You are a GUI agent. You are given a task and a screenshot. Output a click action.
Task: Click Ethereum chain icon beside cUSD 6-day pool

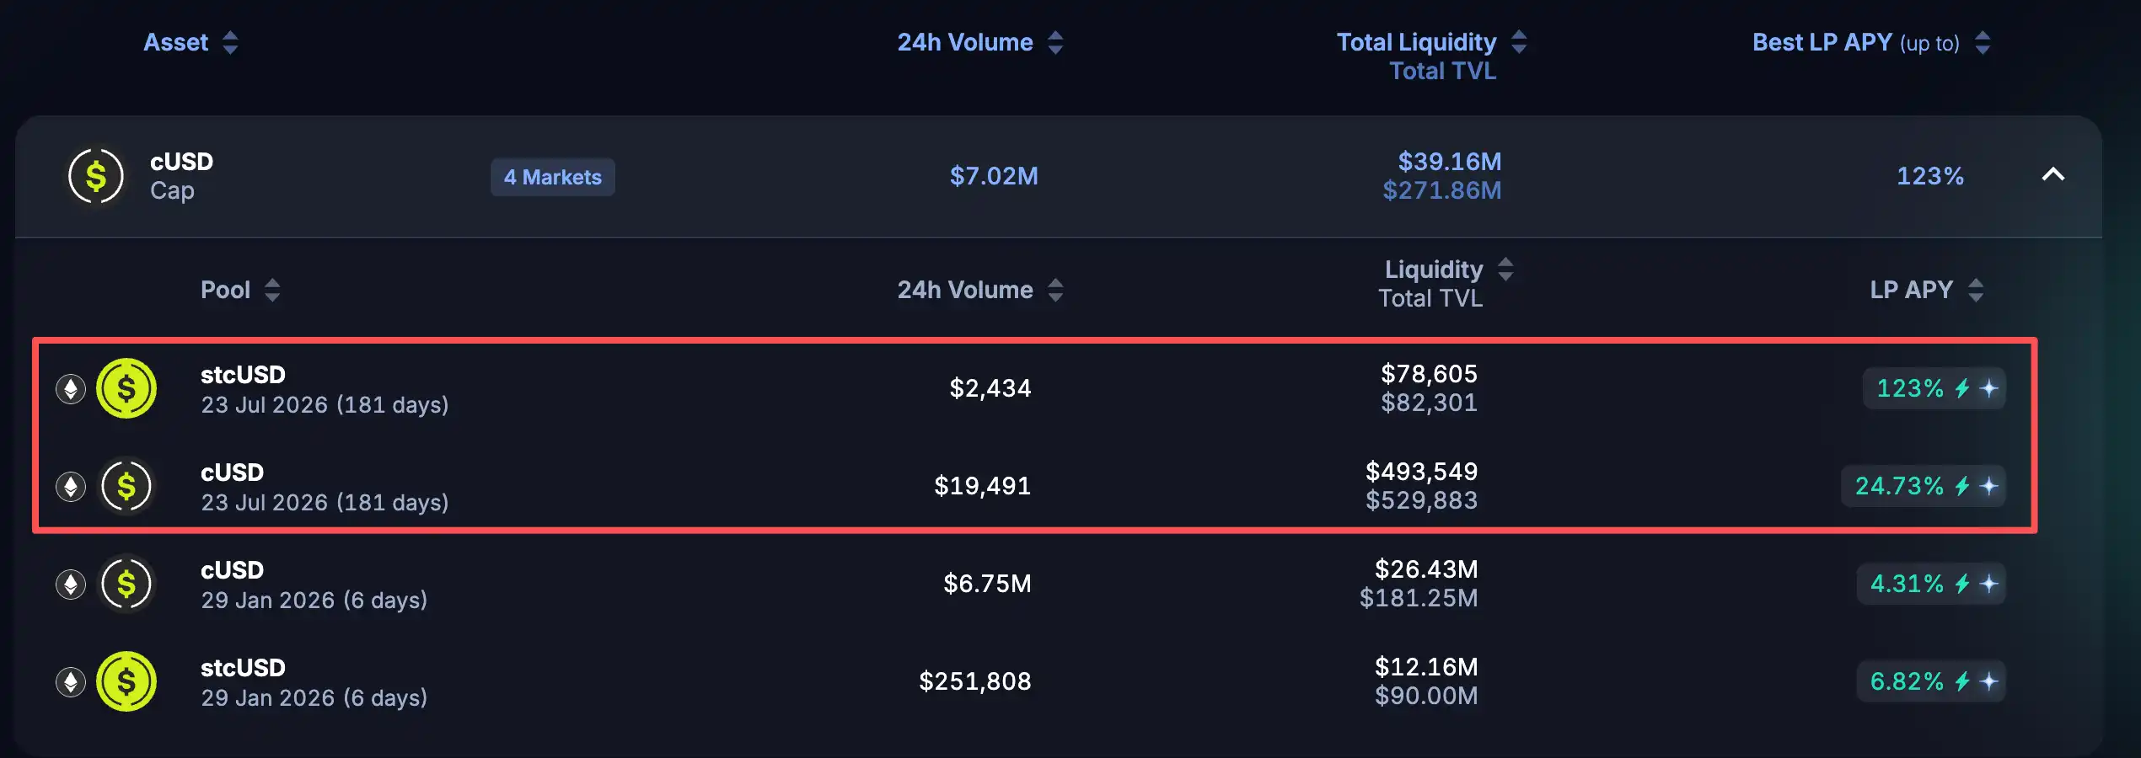tap(71, 584)
